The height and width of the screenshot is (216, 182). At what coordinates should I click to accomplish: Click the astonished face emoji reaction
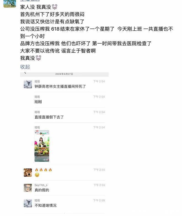(37, 175)
